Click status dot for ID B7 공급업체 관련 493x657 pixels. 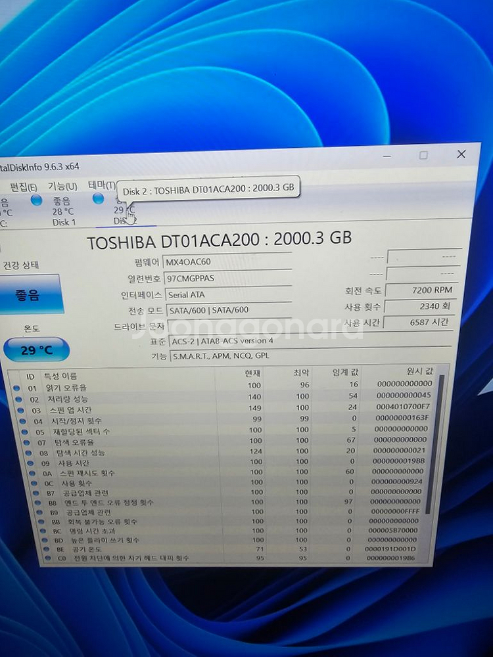(x=36, y=493)
